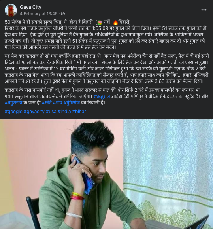
Task: Follow the #india hashtag
Action: (64, 112)
